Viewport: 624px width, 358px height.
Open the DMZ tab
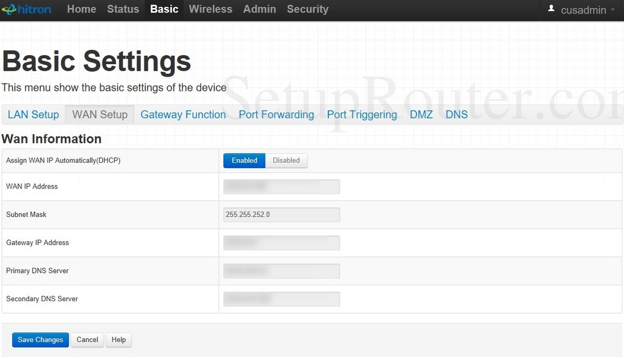pos(421,115)
